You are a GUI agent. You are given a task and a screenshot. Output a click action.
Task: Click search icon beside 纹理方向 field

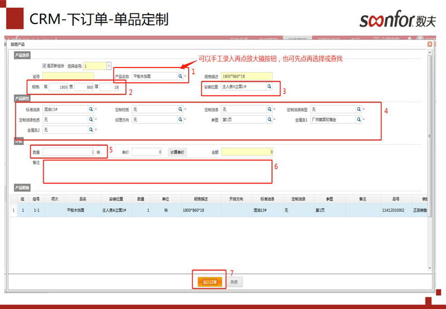pos(180,119)
